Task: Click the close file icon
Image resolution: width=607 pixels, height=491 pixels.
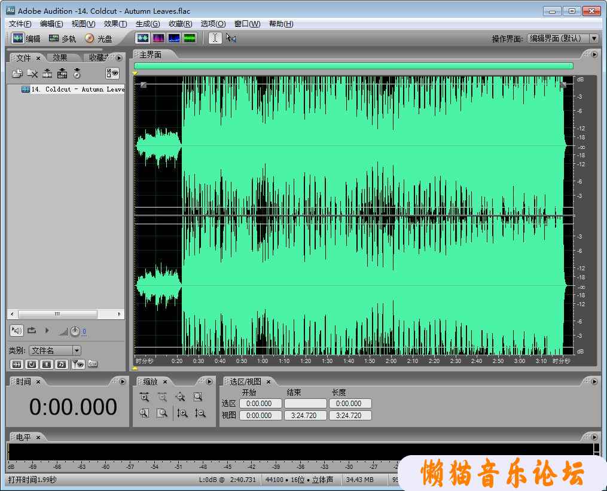Action: click(x=32, y=73)
